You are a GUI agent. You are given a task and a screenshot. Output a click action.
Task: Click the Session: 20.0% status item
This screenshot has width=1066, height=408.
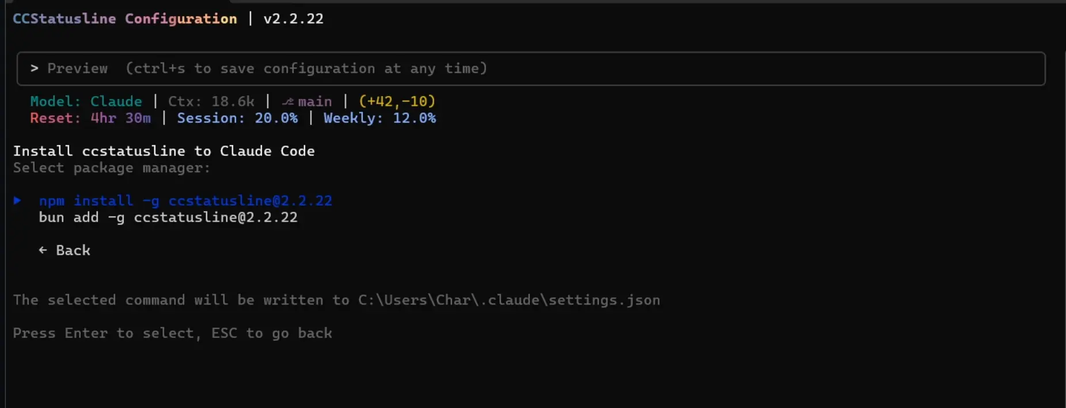tap(237, 118)
